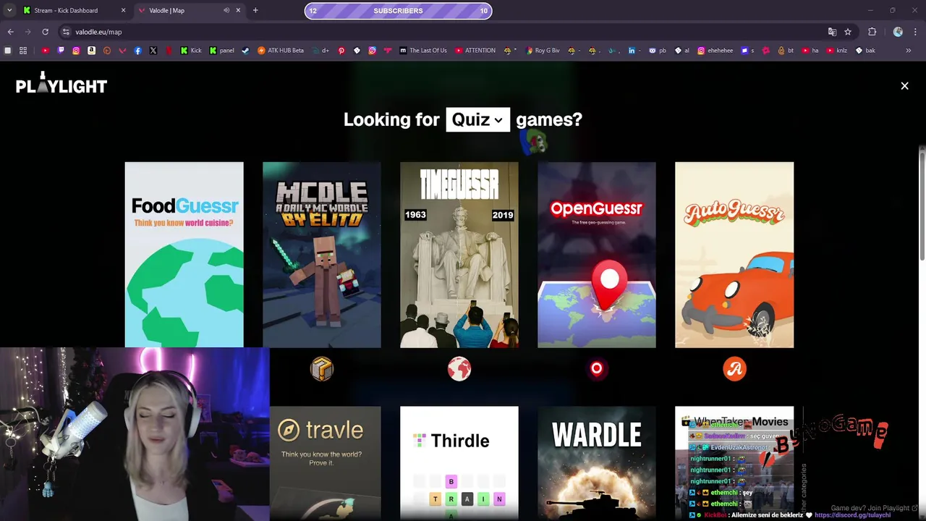
Task: Open the knlz YouTube bookmark
Action: coord(836,51)
